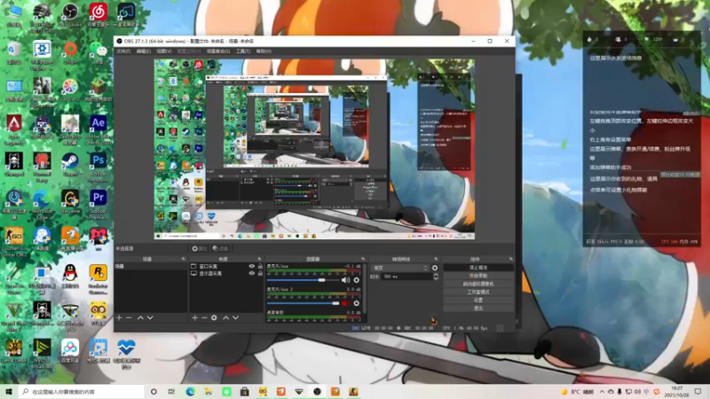Open WeChat desktop shortcut

tap(99, 52)
